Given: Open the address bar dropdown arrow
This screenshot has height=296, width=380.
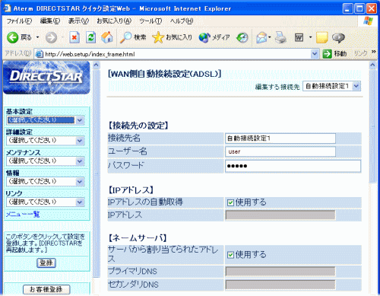Looking at the screenshot, I should 315,54.
